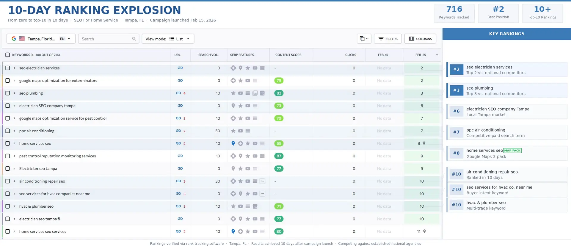Click into the keyword Search input field
This screenshot has width=571, height=246.
coord(106,39)
